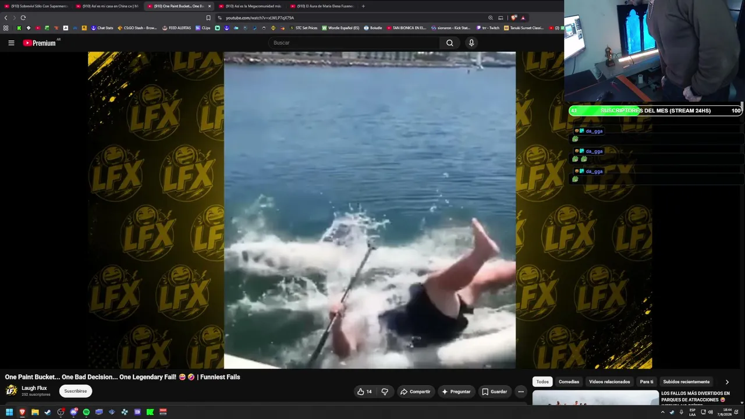Viewport: 745px width, 419px height.
Task: Open Spotify from the taskbar
Action: (86, 412)
